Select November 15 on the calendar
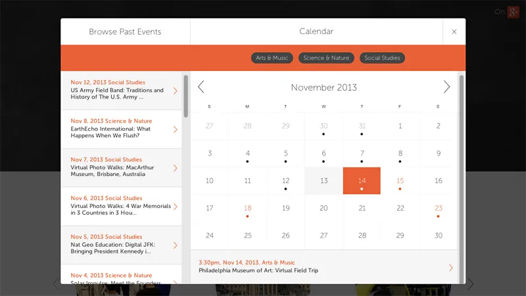Image resolution: width=526 pixels, height=296 pixels. [400, 181]
